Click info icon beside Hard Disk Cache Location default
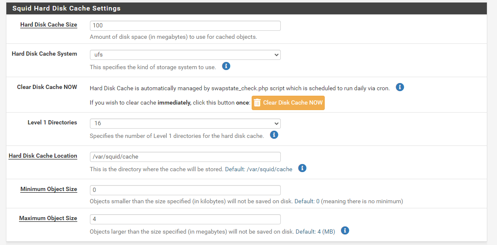497x245 pixels. pos(302,168)
